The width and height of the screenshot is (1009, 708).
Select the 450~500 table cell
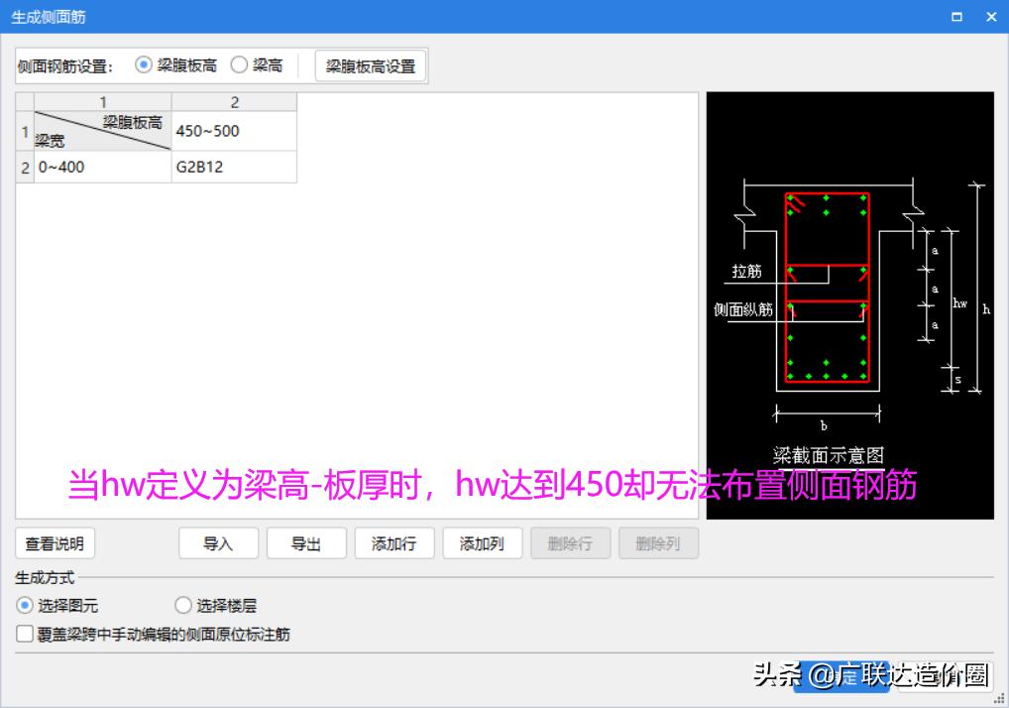[234, 131]
